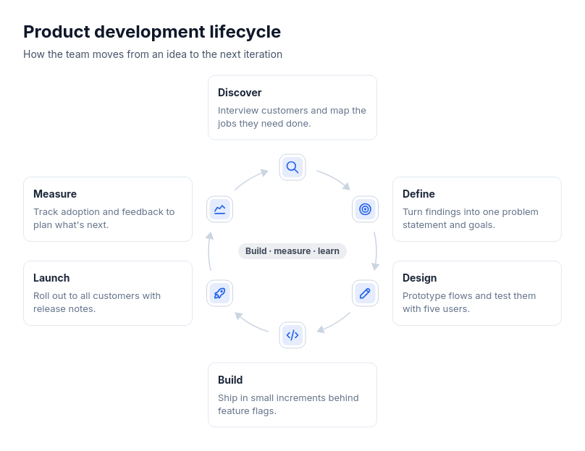The height and width of the screenshot is (451, 585).
Task: Select the Build code brackets icon
Action: pos(292,335)
